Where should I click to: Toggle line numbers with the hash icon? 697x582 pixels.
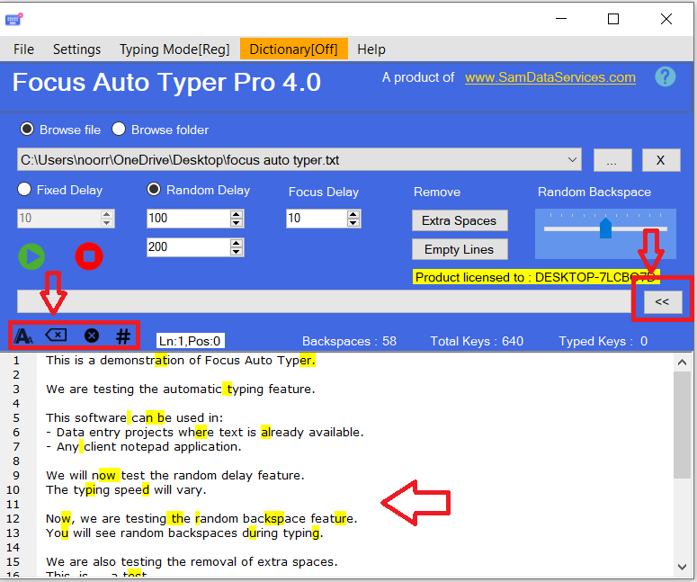tap(123, 336)
